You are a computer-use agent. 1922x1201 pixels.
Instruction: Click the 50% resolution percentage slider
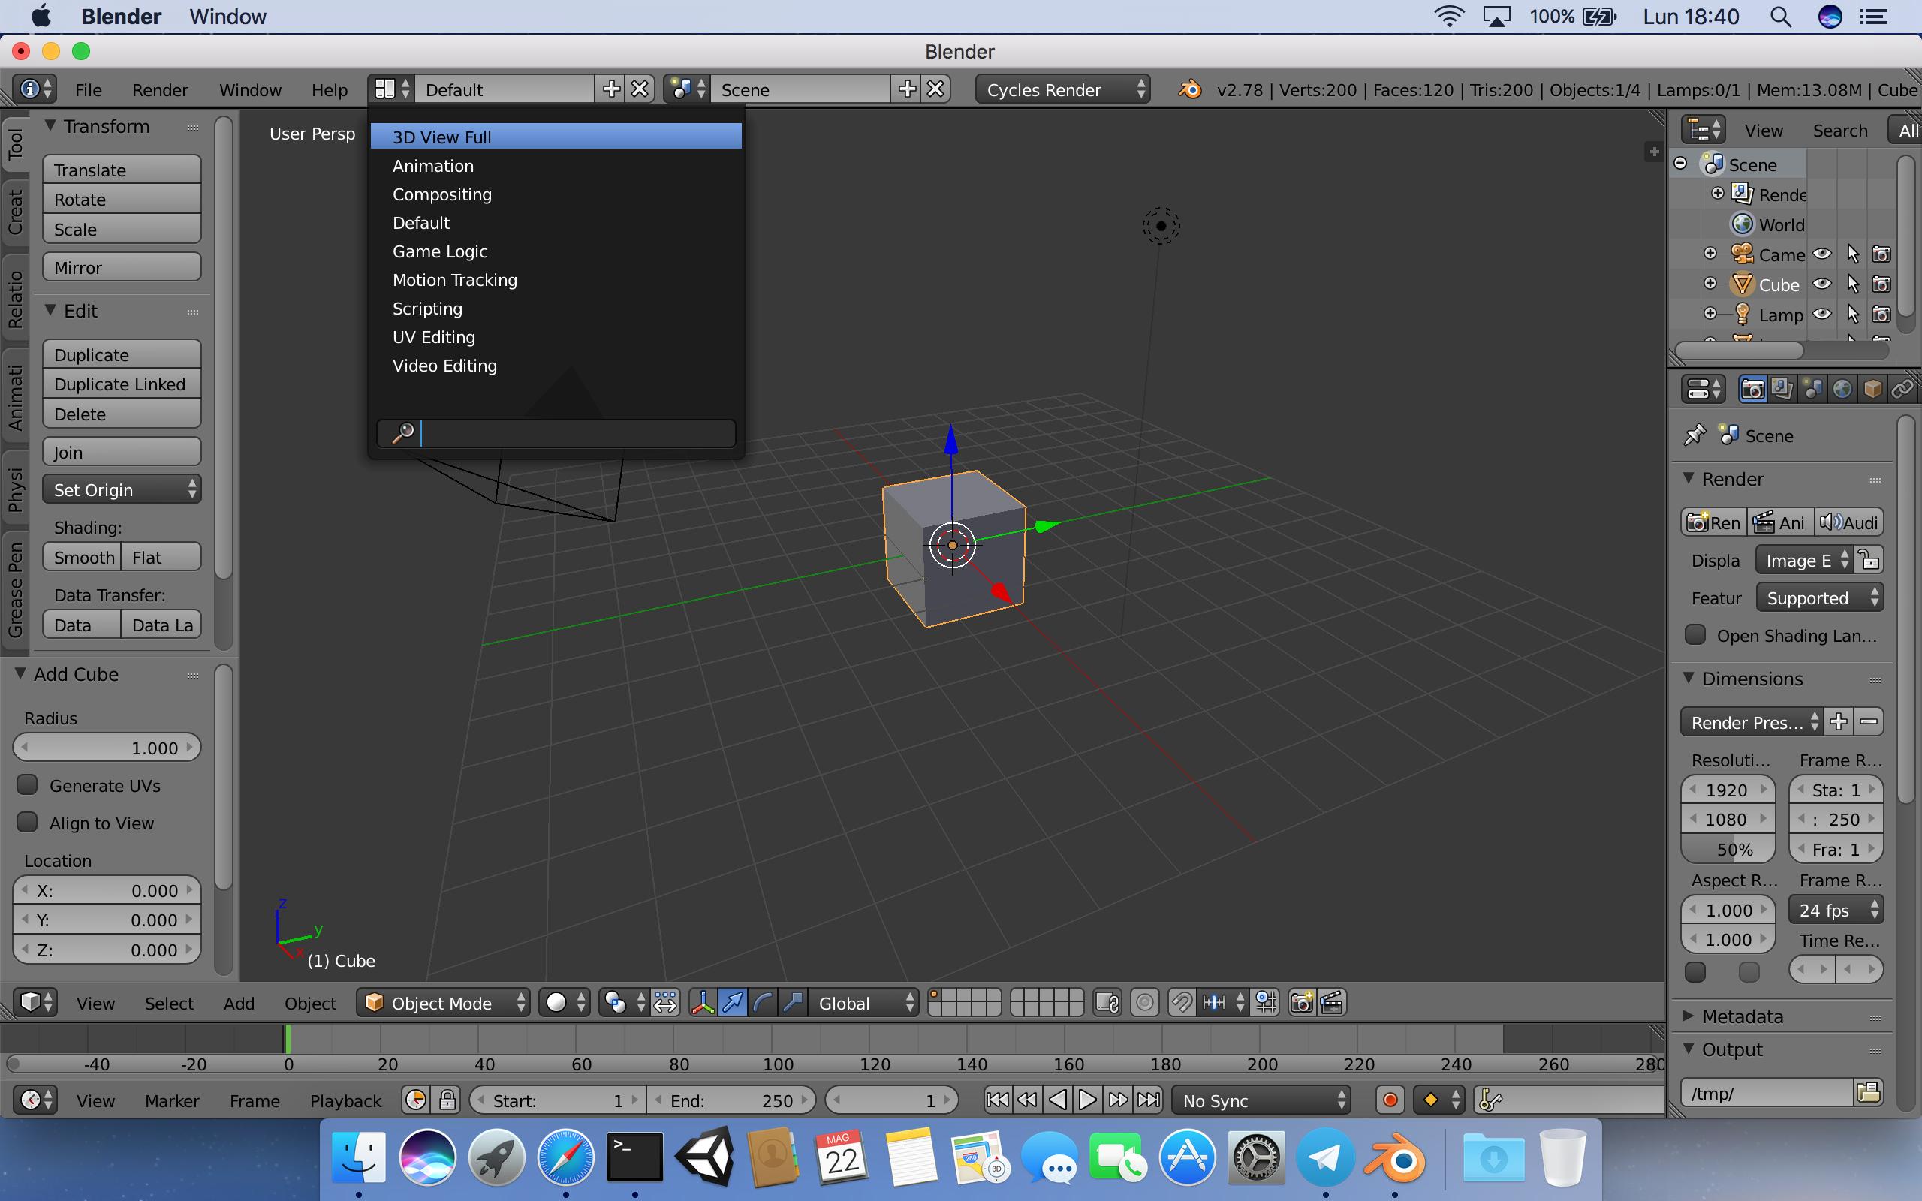click(1728, 849)
